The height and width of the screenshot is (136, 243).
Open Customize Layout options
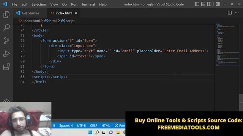pos(218,4)
